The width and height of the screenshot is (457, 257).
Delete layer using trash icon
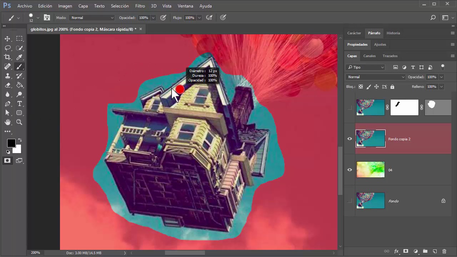pyautogui.click(x=444, y=251)
